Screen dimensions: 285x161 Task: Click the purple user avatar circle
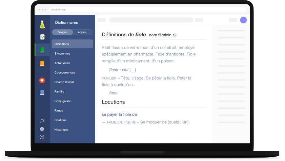pos(243,20)
